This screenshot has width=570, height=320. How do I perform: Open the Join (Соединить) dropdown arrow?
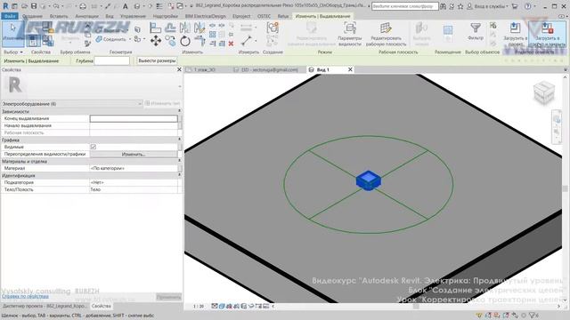click(130, 39)
